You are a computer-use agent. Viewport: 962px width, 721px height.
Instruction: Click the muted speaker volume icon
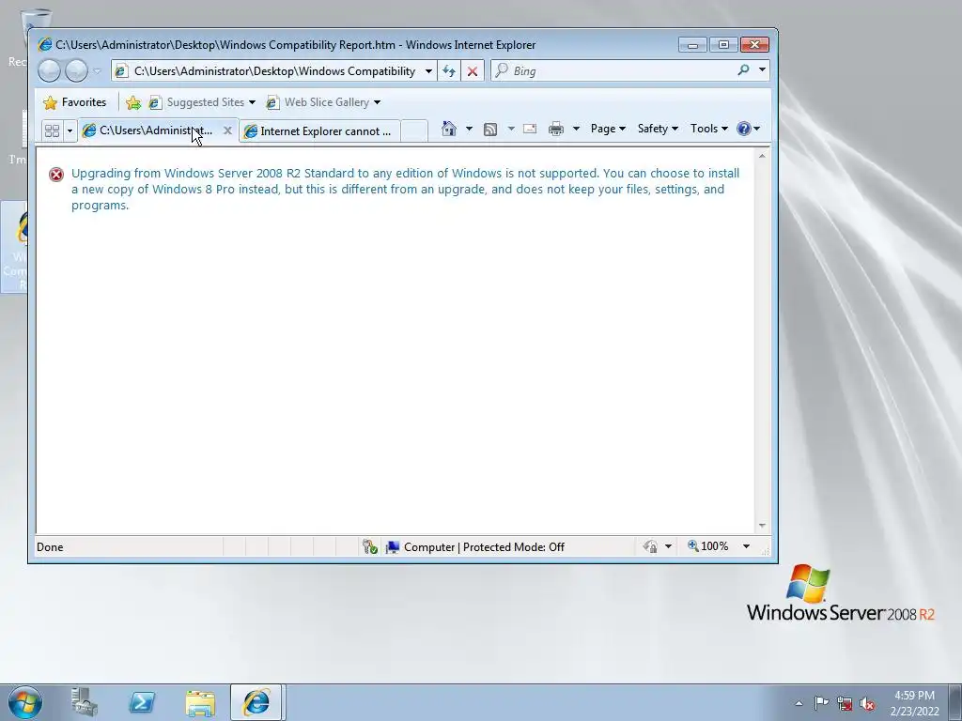(x=867, y=703)
